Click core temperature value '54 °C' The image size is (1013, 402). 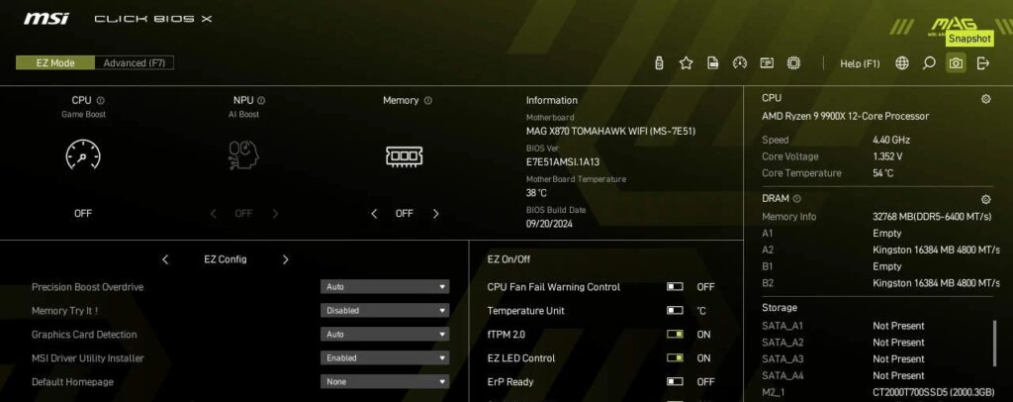883,173
